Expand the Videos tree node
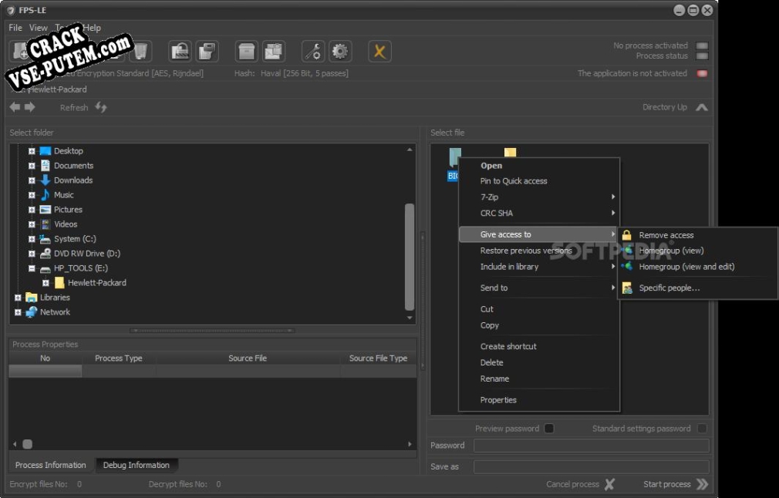This screenshot has width=779, height=498. click(x=32, y=224)
